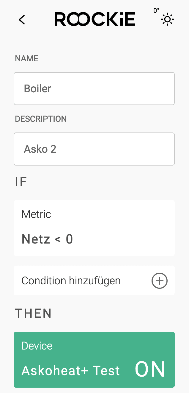Focus the Description field containing Asko 2
This screenshot has height=393, width=189.
pyautogui.click(x=94, y=149)
